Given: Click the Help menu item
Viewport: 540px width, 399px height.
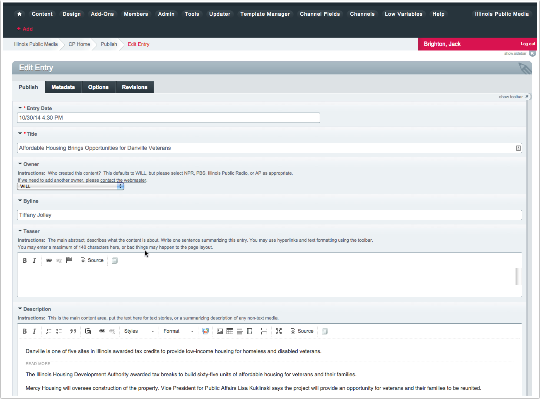Looking at the screenshot, I should coord(438,14).
